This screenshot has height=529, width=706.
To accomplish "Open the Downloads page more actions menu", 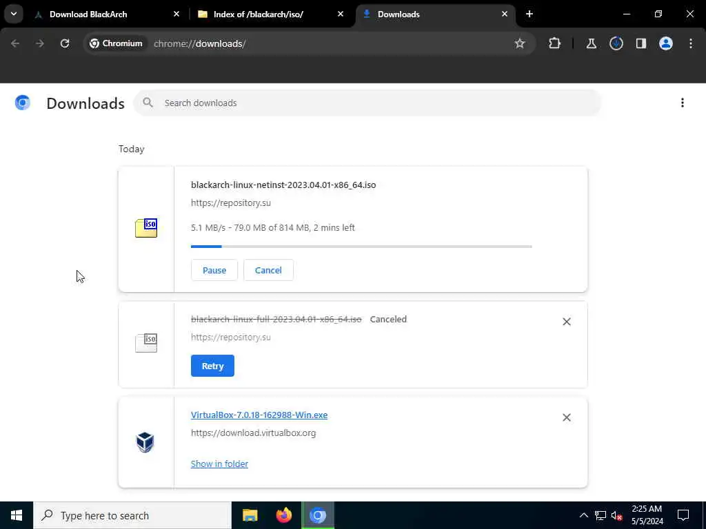I will coord(683,103).
